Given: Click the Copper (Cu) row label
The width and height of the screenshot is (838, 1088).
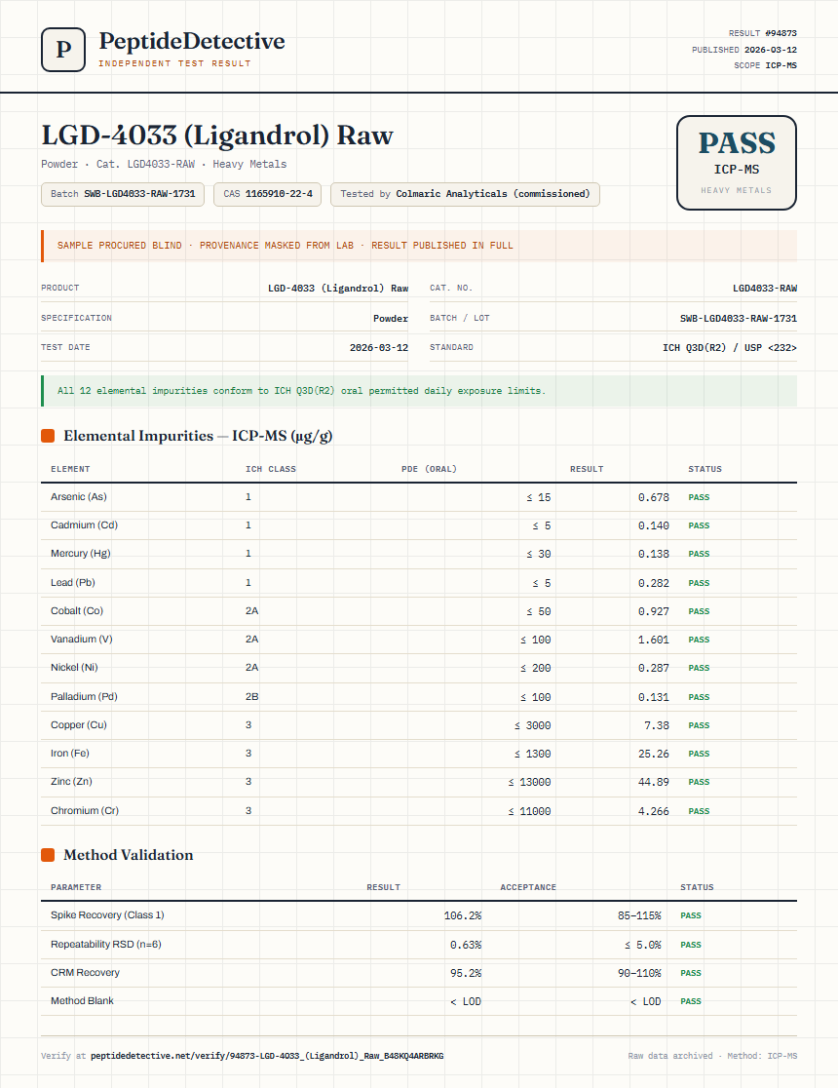Looking at the screenshot, I should click(x=78, y=725).
